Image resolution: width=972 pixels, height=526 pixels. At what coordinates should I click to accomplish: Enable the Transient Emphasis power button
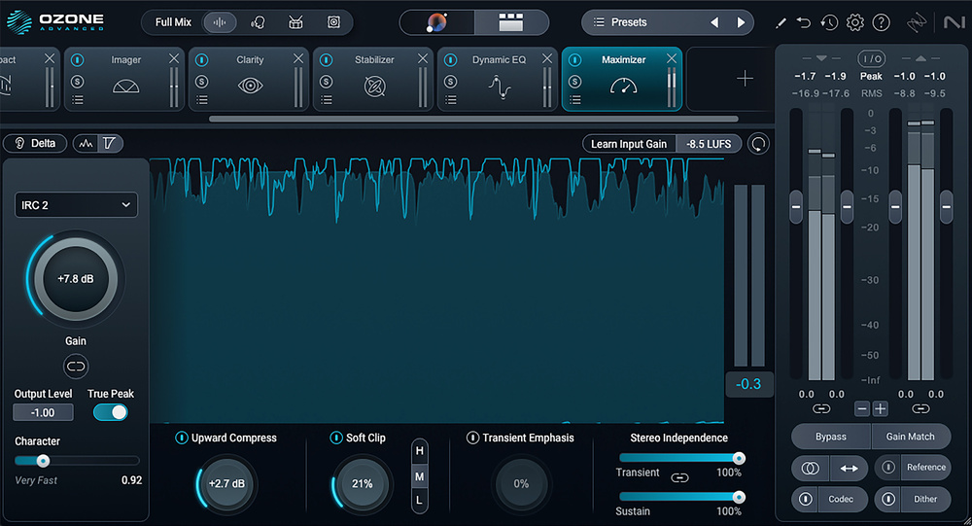[x=472, y=438]
